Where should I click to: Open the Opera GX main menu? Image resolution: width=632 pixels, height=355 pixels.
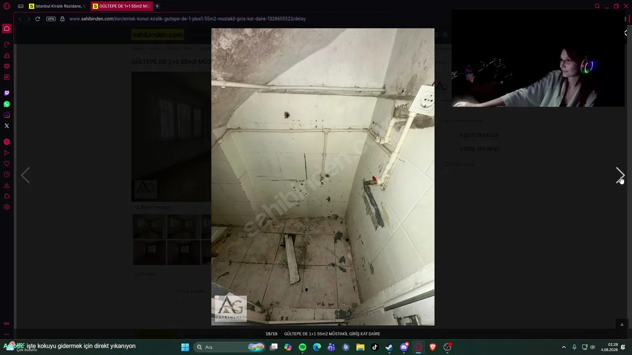coord(7,6)
